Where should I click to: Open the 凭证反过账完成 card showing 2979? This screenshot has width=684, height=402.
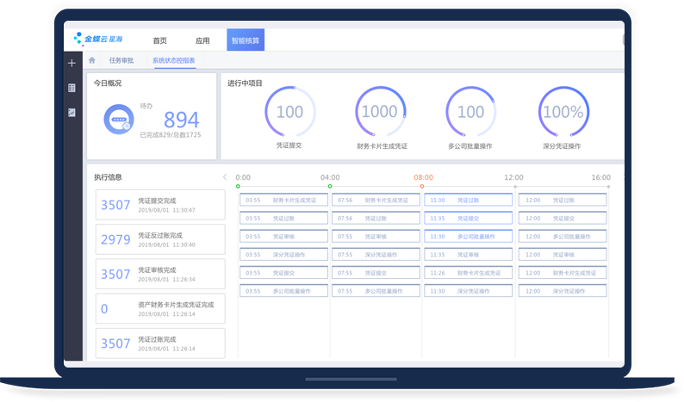159,239
